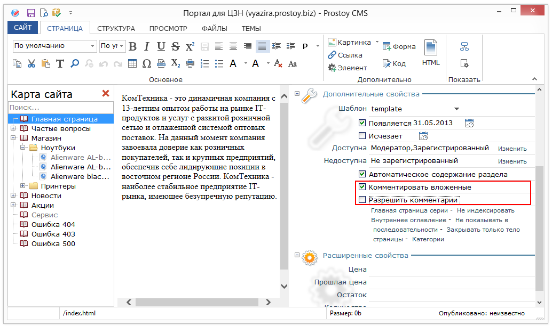Apply superscript formatting
Viewport: 552px width, 326px height.
(x=190, y=46)
